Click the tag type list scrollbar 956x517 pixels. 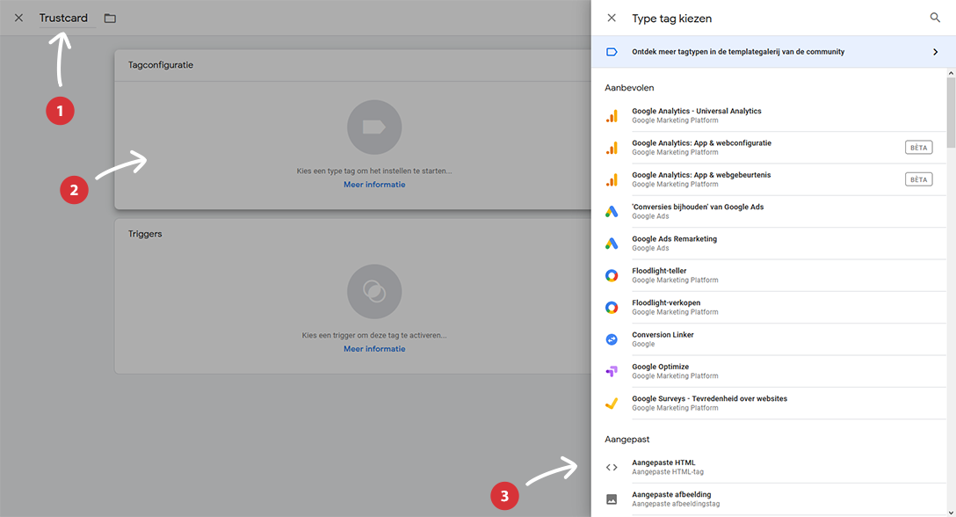click(951, 176)
